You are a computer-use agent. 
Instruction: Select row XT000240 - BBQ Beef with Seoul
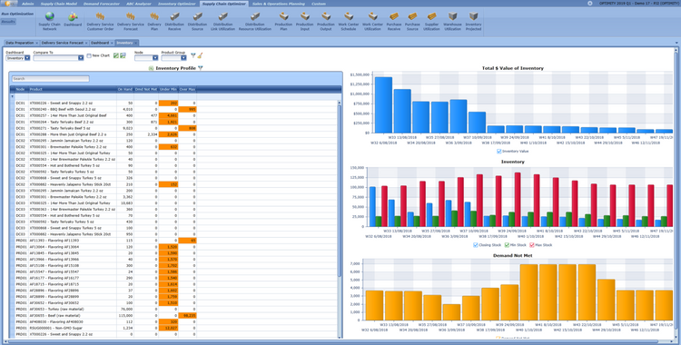pyautogui.click(x=176, y=110)
